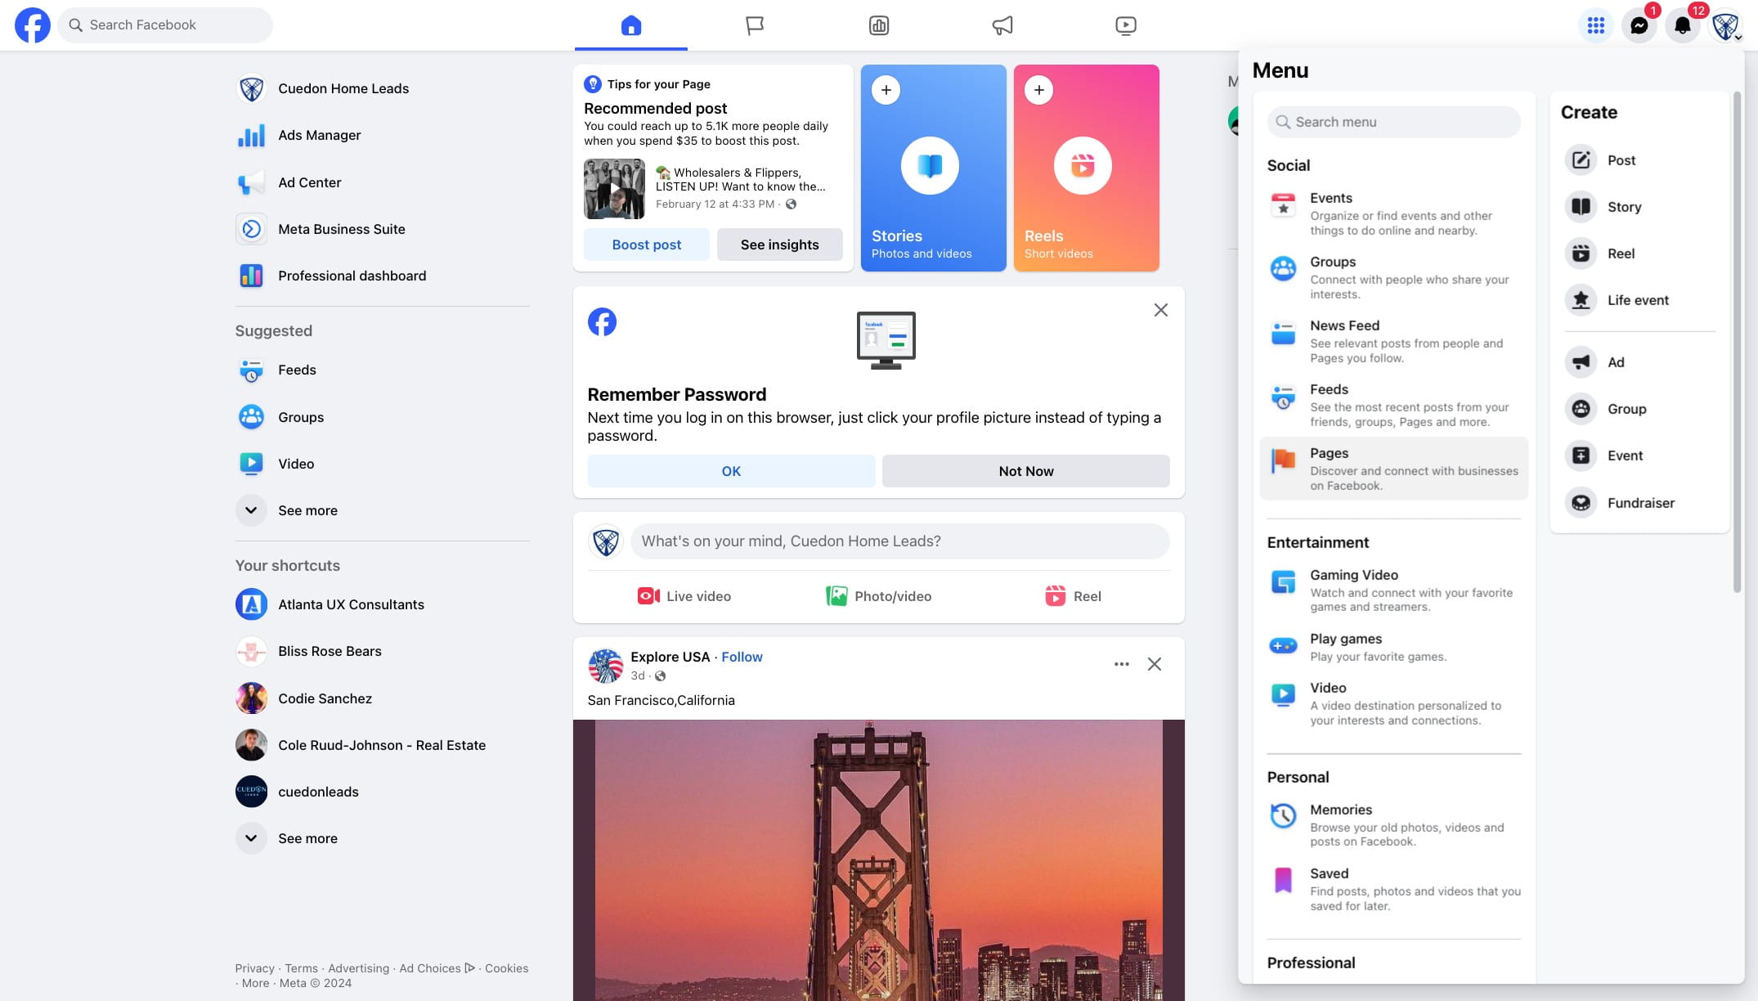
Task: Open the recommended post video thumbnail
Action: 614,189
